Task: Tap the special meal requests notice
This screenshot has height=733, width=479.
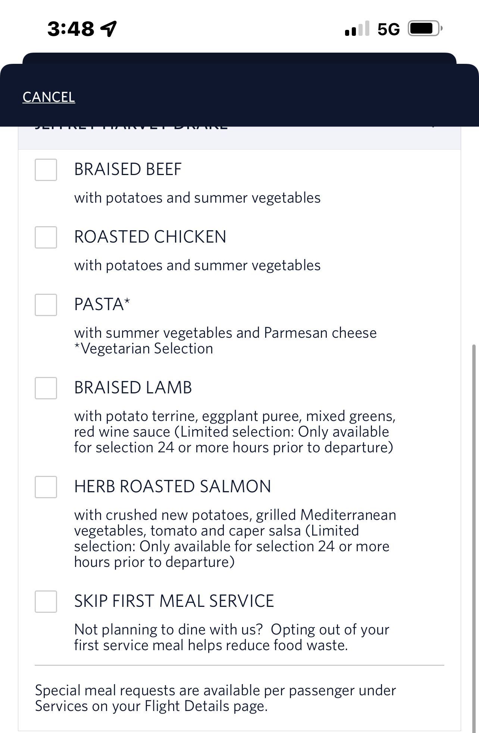Action: pyautogui.click(x=215, y=698)
